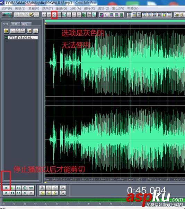The width and height of the screenshot is (185, 209).
Task: Click the open-folder icon in file panel
Action: pos(6,31)
